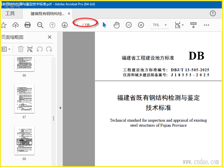Select the page 68 thumbnail
Image resolution: width=223 pixels, height=167 pixels.
click(x=24, y=141)
